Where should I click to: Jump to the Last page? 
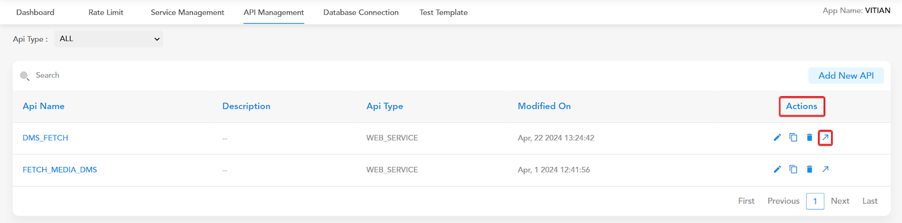point(870,201)
